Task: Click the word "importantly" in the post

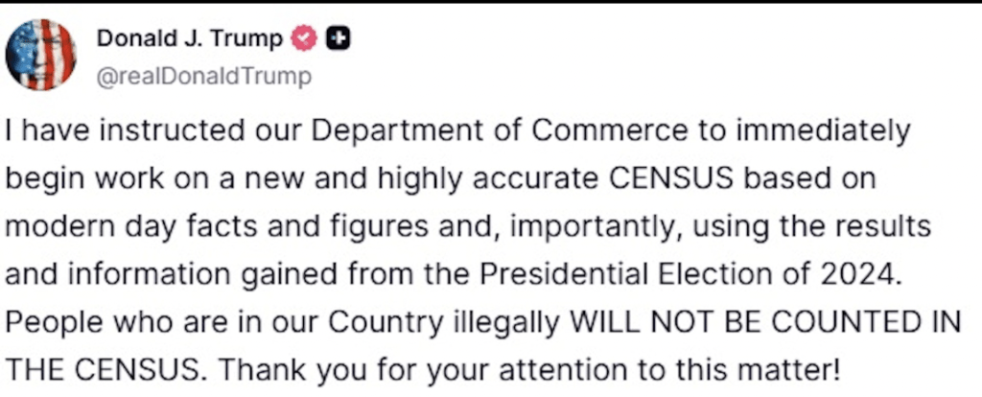Action: click(x=595, y=228)
